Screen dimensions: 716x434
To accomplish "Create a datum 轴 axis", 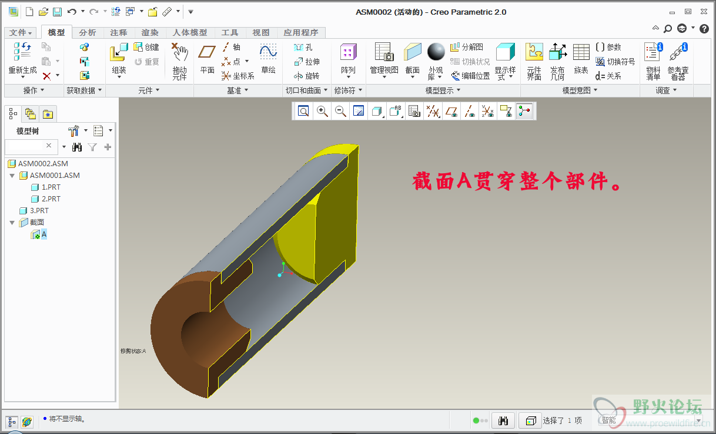I will (231, 47).
